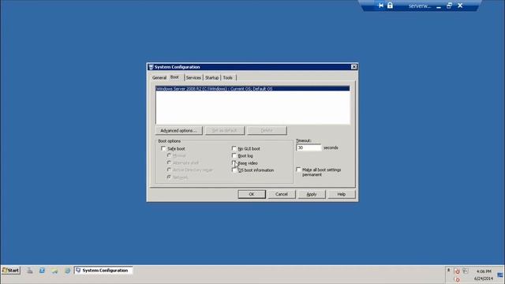Enable OS boot information checkbox

click(234, 170)
